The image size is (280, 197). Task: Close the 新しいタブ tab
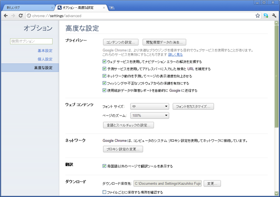click(x=52, y=8)
